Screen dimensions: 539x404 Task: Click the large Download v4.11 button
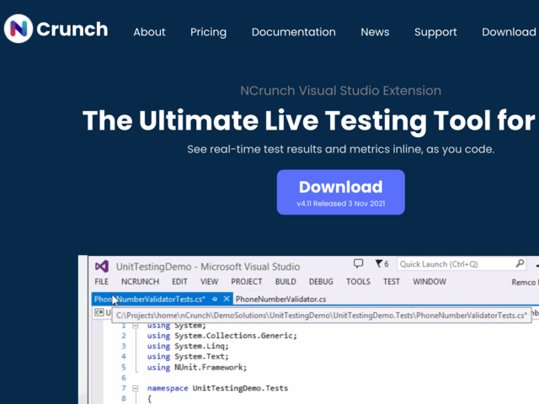340,192
